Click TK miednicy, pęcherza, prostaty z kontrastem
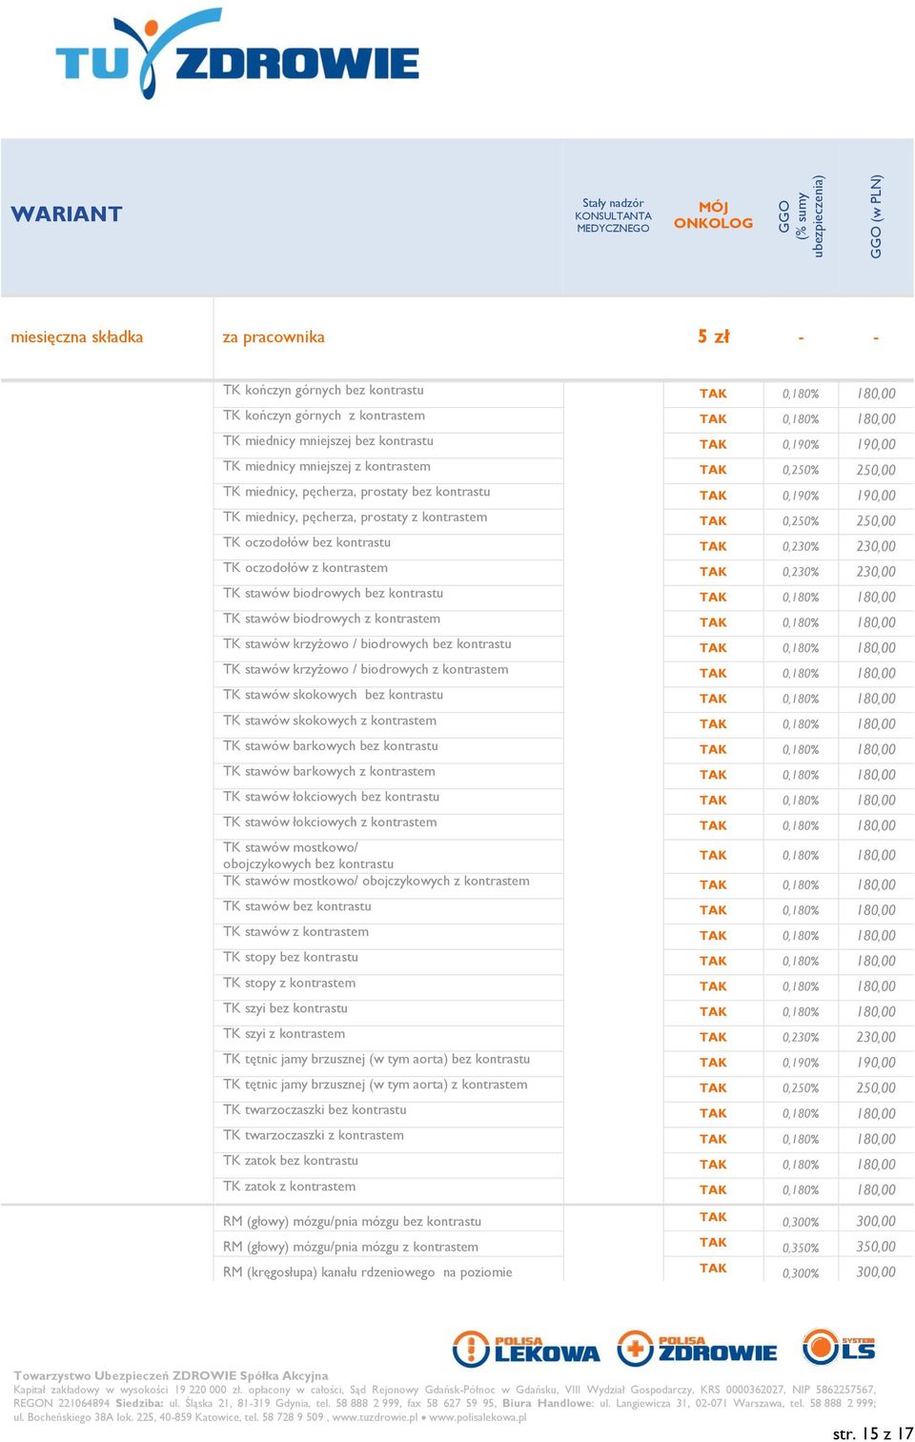The width and height of the screenshot is (915, 1442). click(355, 518)
